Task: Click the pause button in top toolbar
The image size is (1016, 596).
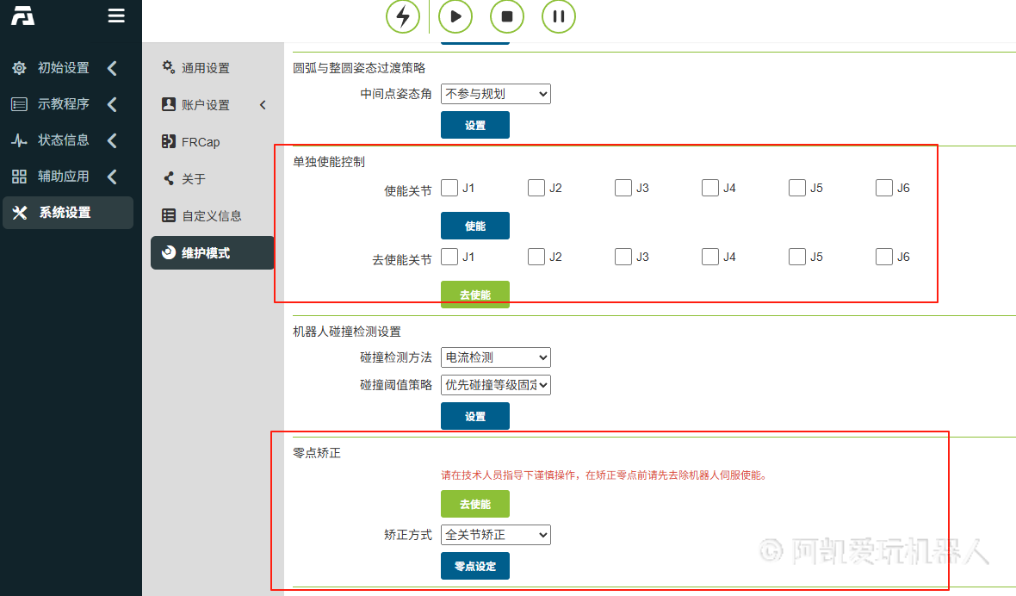Action: (x=559, y=16)
